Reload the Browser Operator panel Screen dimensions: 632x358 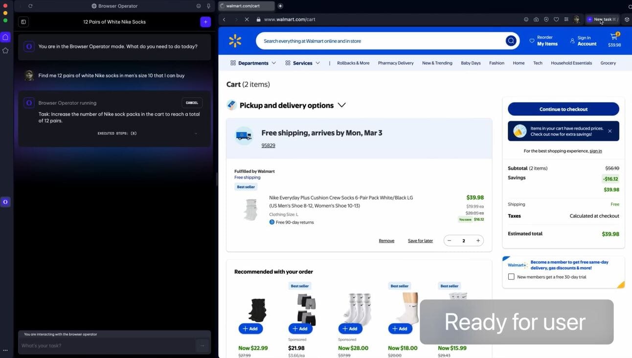[x=30, y=6]
